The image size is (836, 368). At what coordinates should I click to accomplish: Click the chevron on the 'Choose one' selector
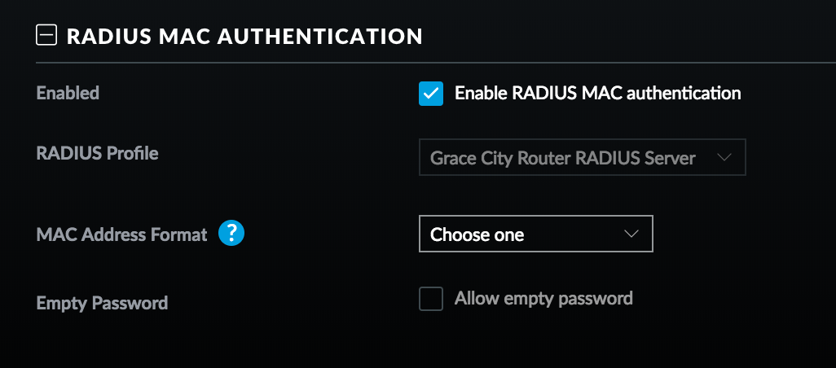(631, 234)
